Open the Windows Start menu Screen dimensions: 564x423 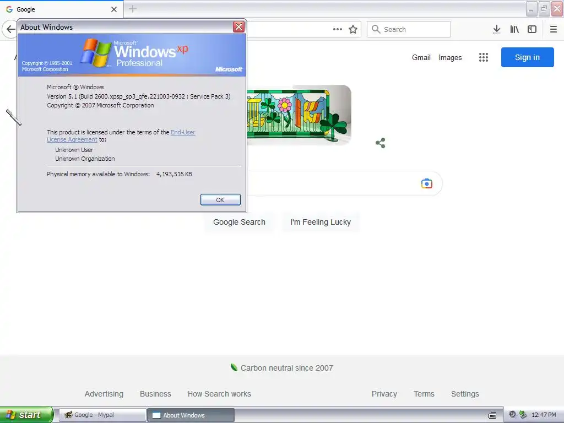coord(26,415)
